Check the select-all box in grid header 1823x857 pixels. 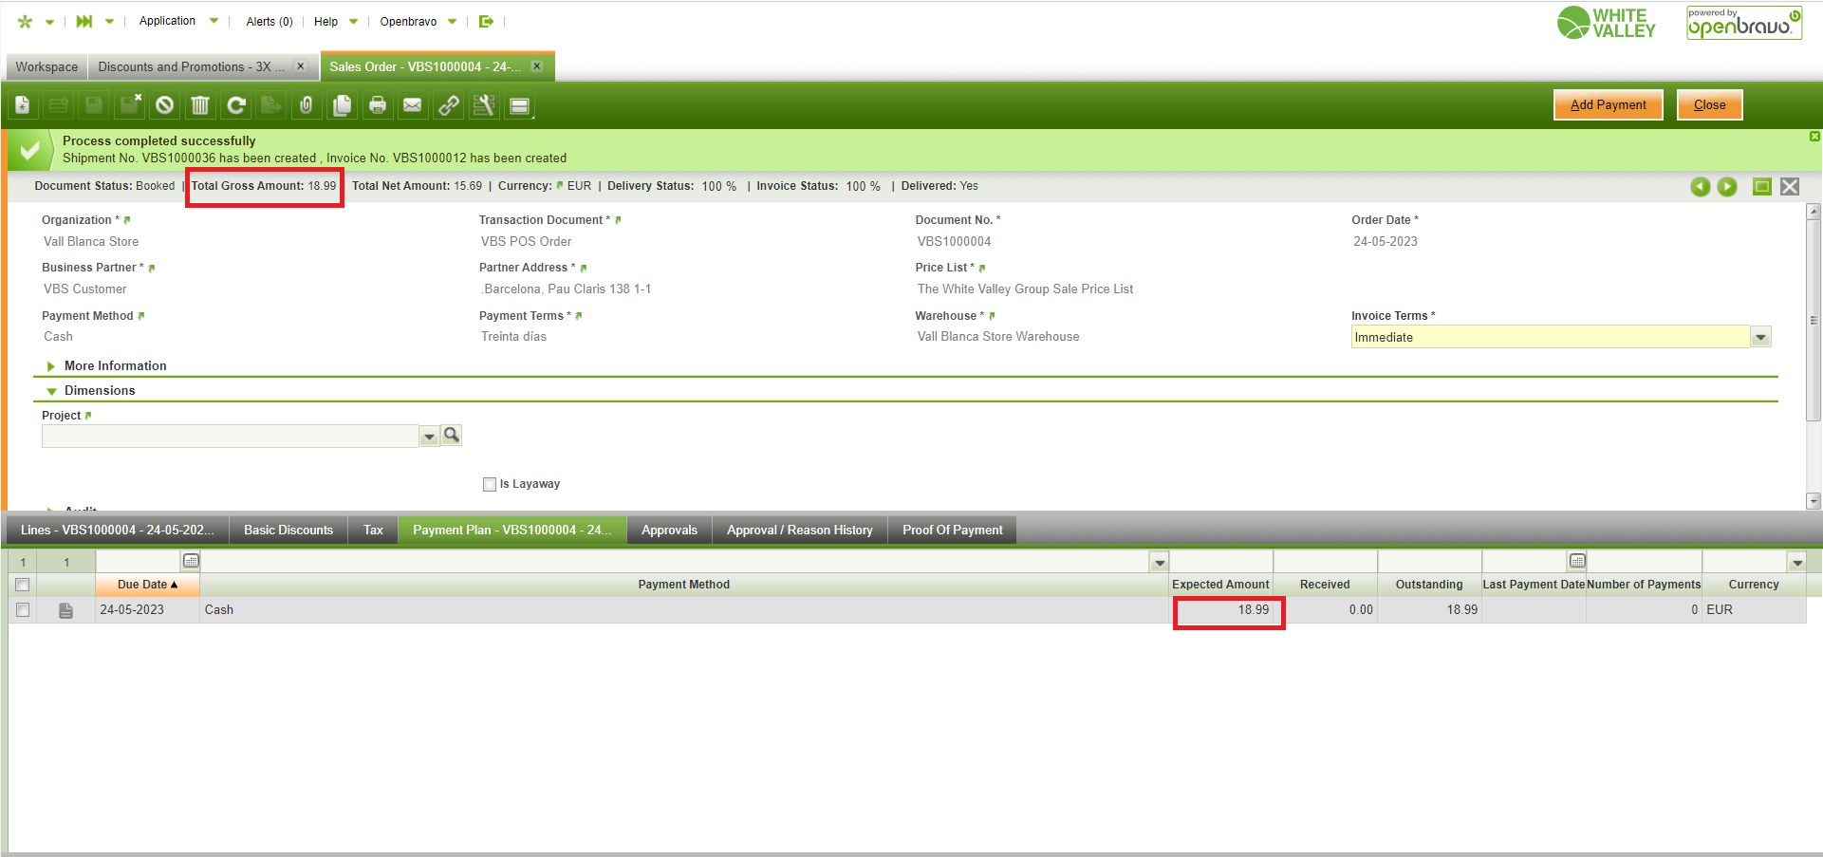coord(23,585)
